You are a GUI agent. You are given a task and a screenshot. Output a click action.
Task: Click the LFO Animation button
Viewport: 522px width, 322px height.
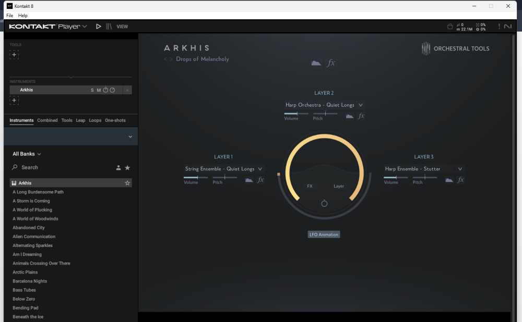324,234
